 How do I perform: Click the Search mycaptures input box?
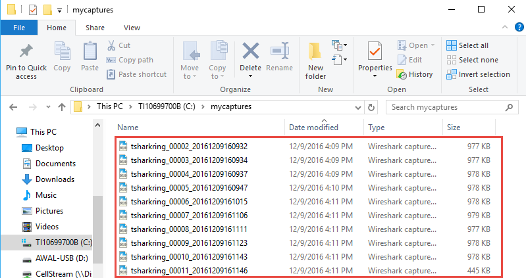pyautogui.click(x=448, y=106)
